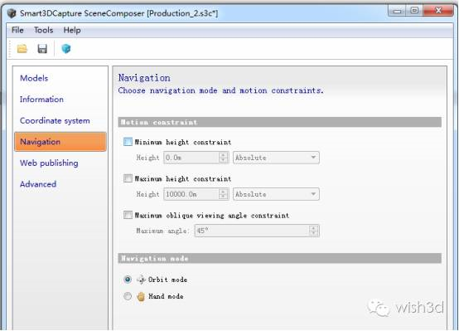
Task: Increase maximum angle with the up stepper
Action: pyautogui.click(x=314, y=228)
